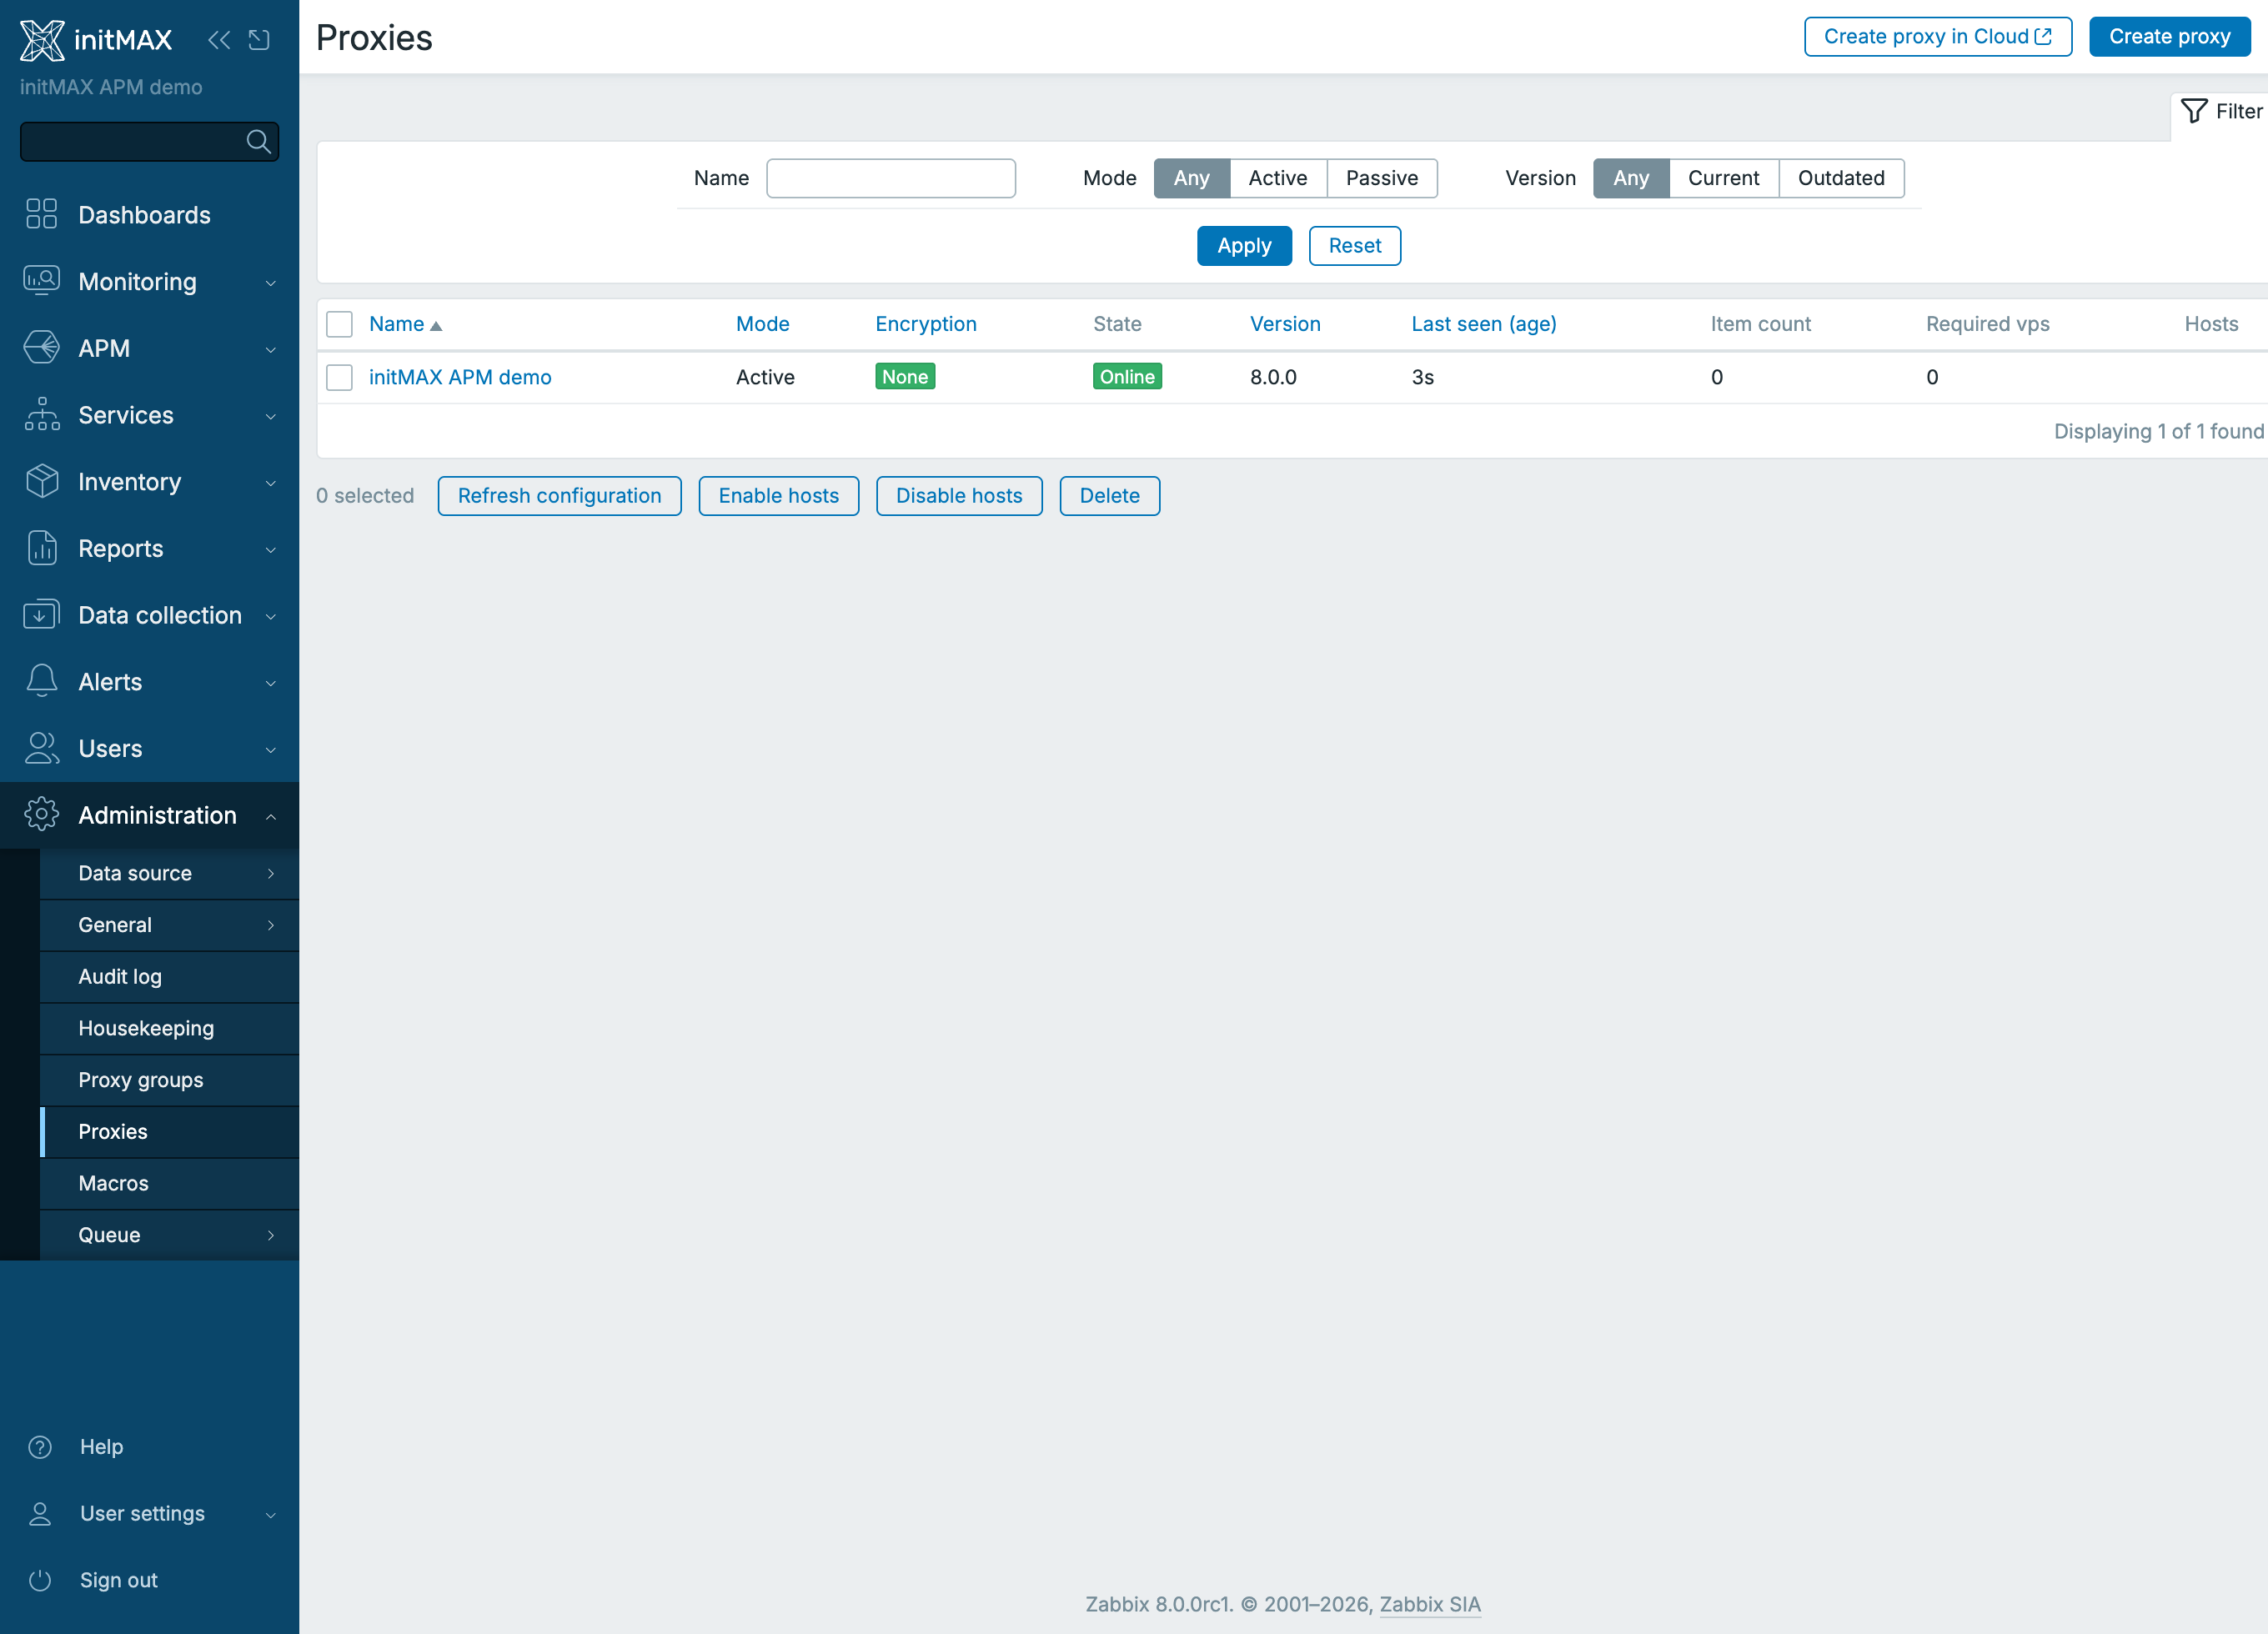
Task: Click the Reports document icon
Action: click(x=42, y=548)
